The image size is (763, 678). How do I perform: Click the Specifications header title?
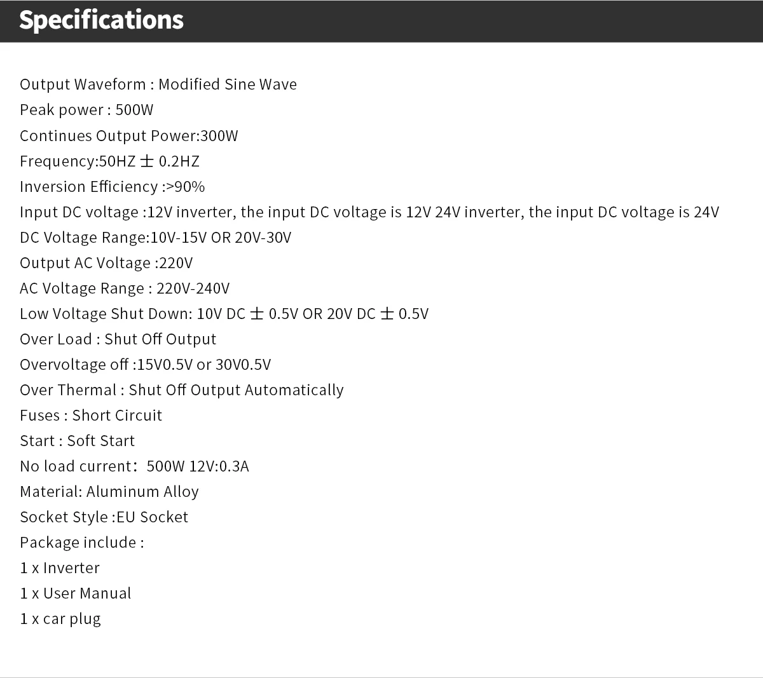pyautogui.click(x=101, y=20)
